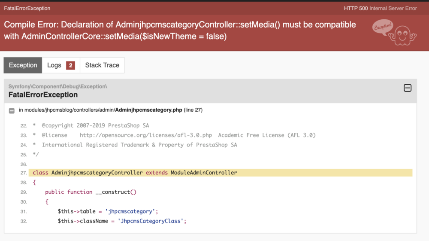
Task: Open the Logs tab
Action: (x=54, y=65)
